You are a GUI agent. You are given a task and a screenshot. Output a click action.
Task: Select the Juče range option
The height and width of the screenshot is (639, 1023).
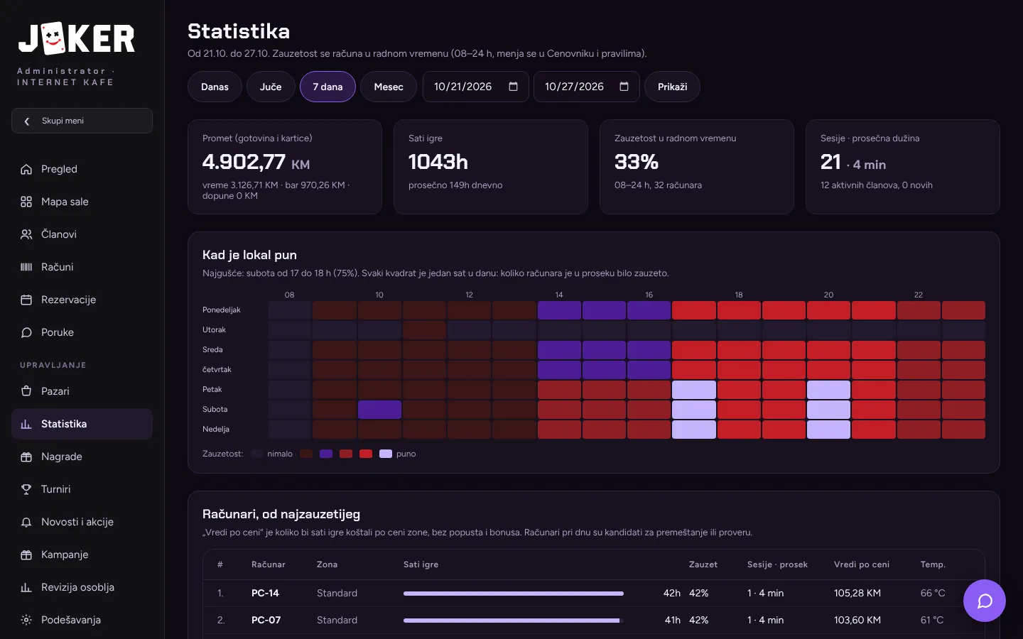click(271, 87)
